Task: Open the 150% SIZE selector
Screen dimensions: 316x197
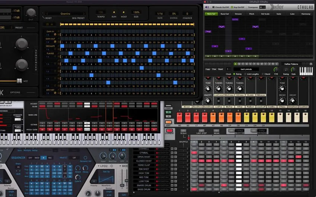Action: [136, 12]
